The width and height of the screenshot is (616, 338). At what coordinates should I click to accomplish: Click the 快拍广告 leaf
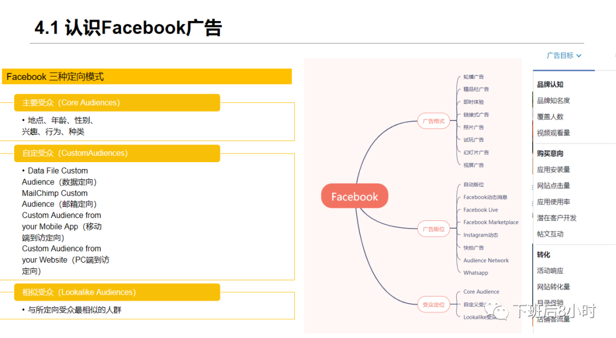tap(473, 248)
